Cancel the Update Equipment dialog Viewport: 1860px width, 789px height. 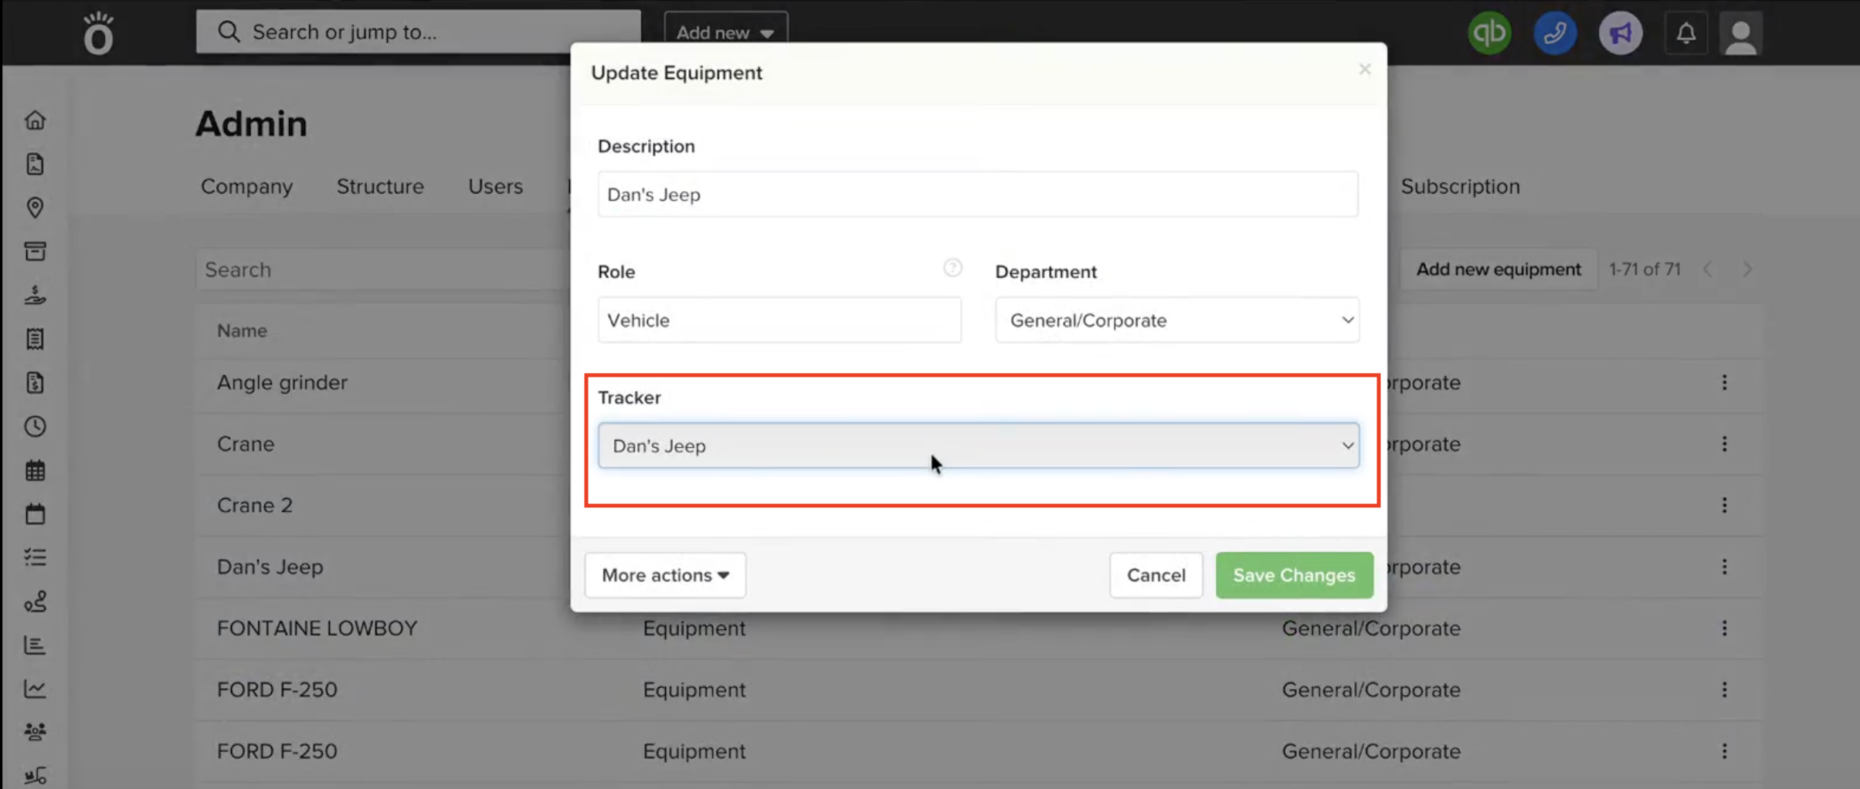pyautogui.click(x=1156, y=575)
